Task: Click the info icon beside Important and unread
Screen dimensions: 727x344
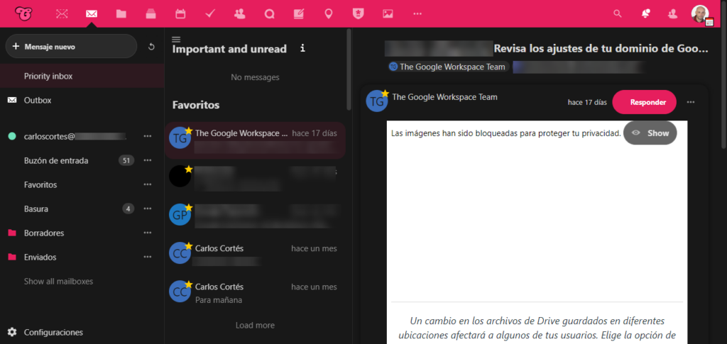Action: click(302, 48)
